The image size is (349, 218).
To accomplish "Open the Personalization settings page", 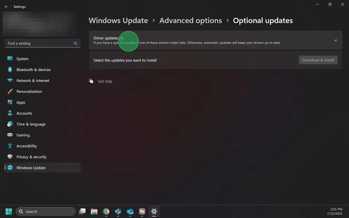I will pyautogui.click(x=29, y=91).
